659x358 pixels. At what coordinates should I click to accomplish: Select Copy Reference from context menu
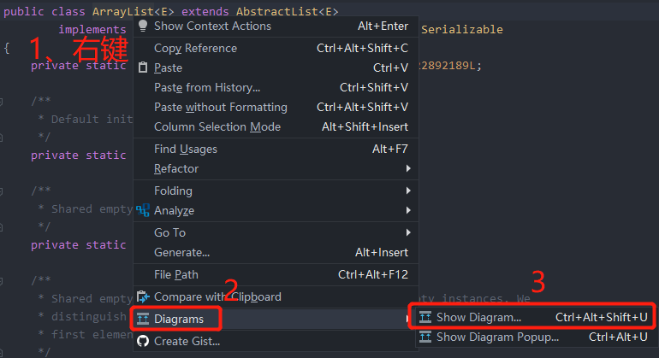click(x=276, y=48)
